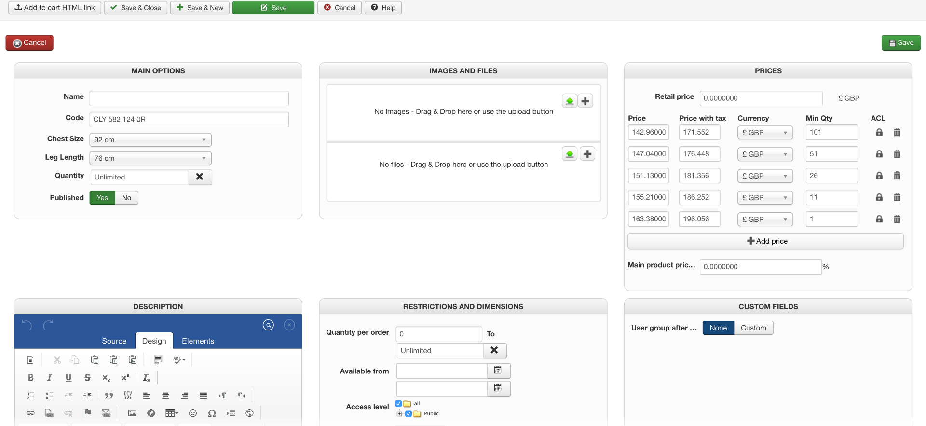Increase indent in the editor
This screenshot has height=426, width=926.
tap(87, 396)
